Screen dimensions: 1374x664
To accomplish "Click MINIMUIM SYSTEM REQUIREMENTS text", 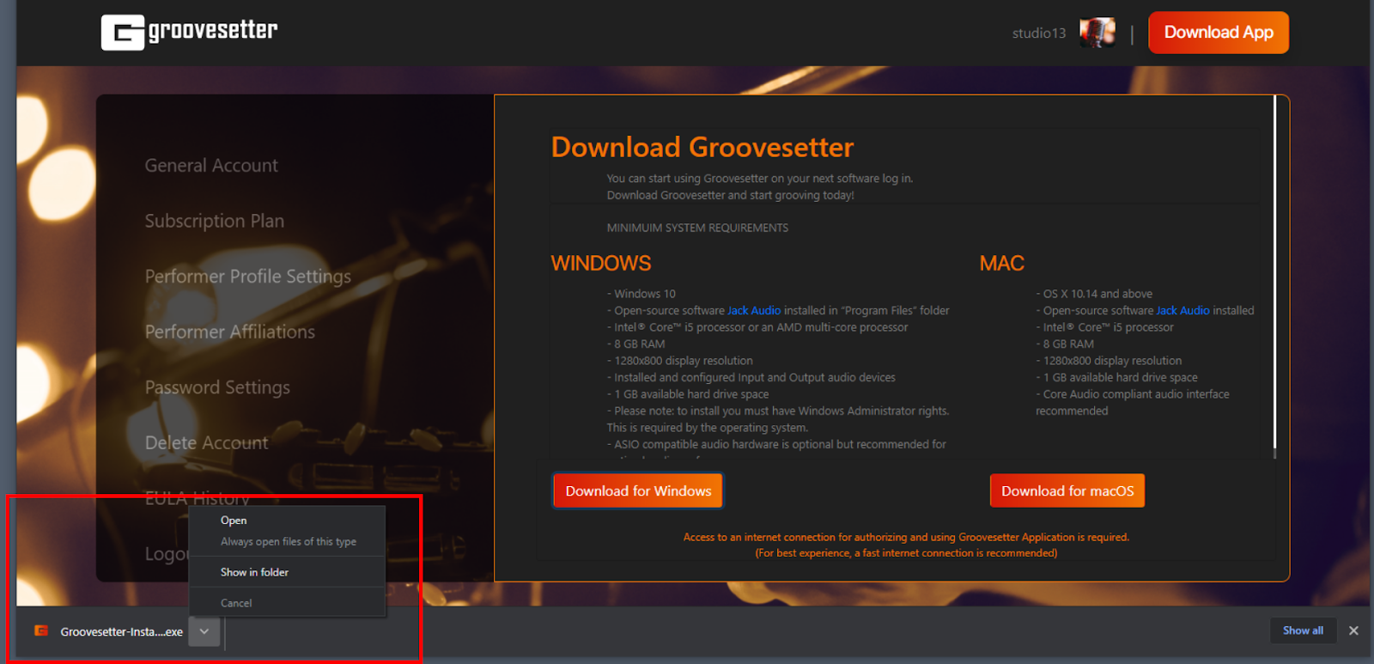I will pos(697,228).
